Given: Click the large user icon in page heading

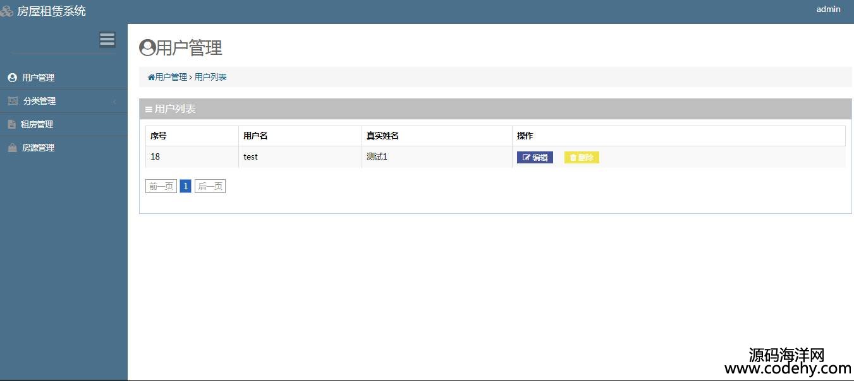Looking at the screenshot, I should coord(147,47).
